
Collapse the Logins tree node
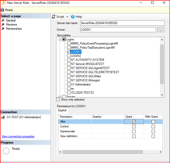click(60, 39)
